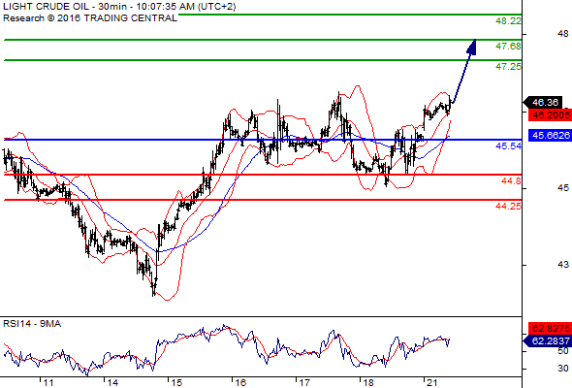Select date marker 18 on time axis
The image size is (572, 388).
click(x=368, y=383)
